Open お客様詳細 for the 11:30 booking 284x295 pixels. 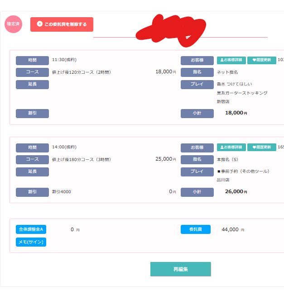231,60
